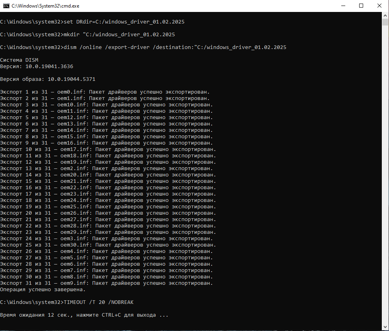
Task: Click the export line for oem18.inf
Action: click(108, 156)
